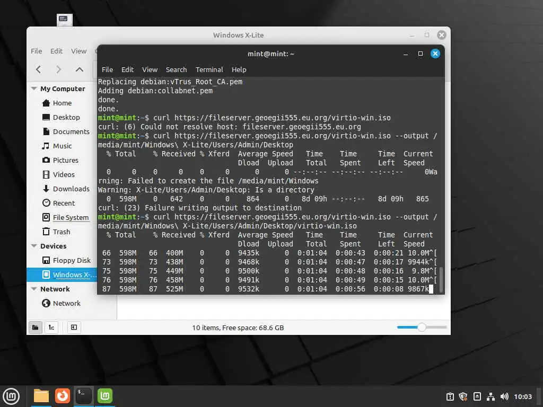
Task: Switch to the terminal taskbar icon
Action: coord(83,396)
